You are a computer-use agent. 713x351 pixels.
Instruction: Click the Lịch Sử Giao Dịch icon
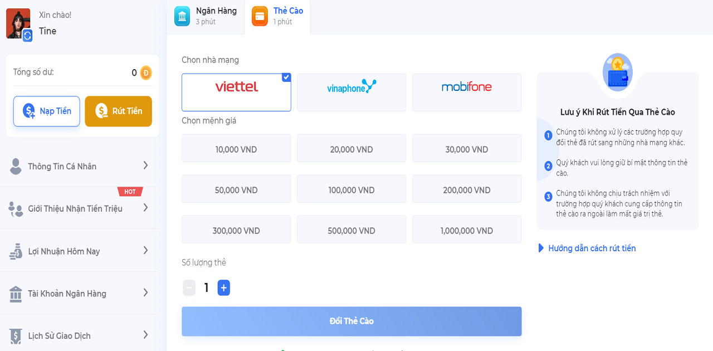click(16, 336)
